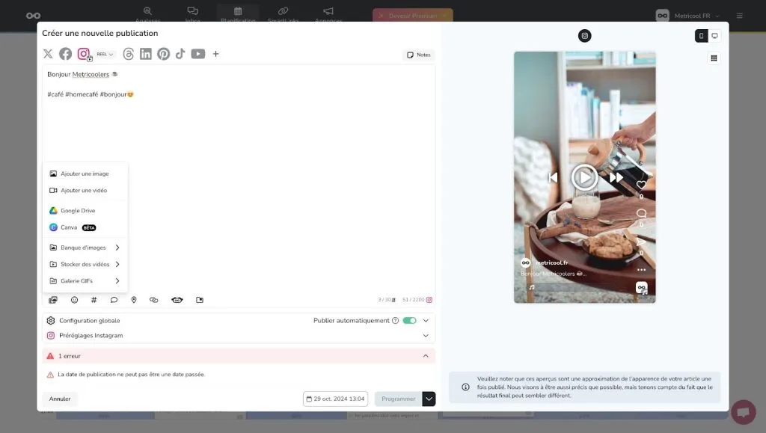Screen dimensions: 766x433
Task: Open the Notes button
Action: pyautogui.click(x=418, y=55)
